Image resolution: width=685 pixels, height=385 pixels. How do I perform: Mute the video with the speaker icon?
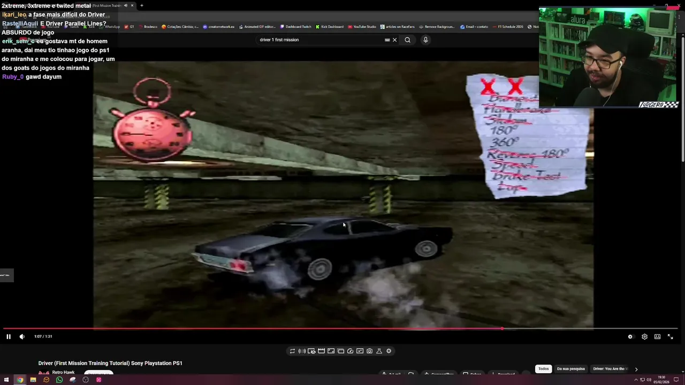[x=22, y=336]
